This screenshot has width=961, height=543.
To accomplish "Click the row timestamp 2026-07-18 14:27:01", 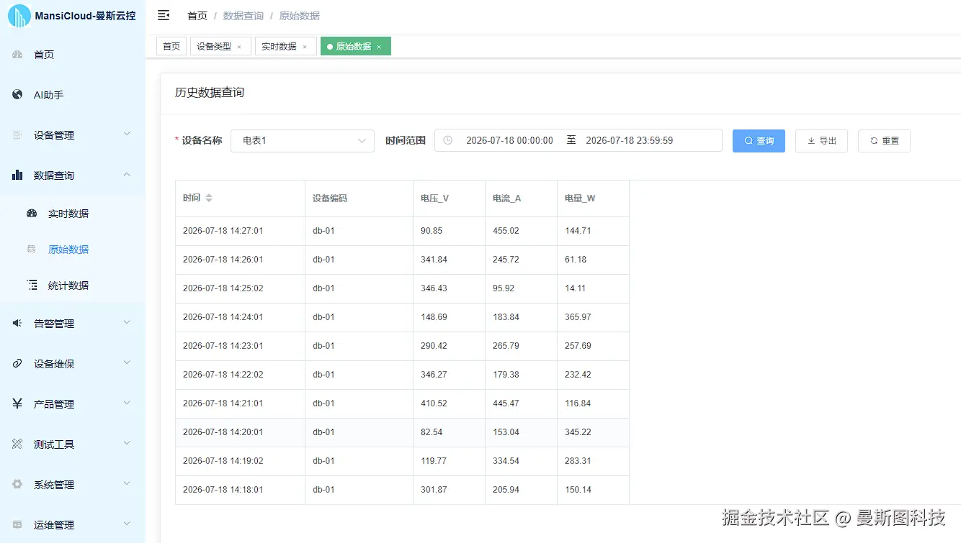I will [x=223, y=231].
